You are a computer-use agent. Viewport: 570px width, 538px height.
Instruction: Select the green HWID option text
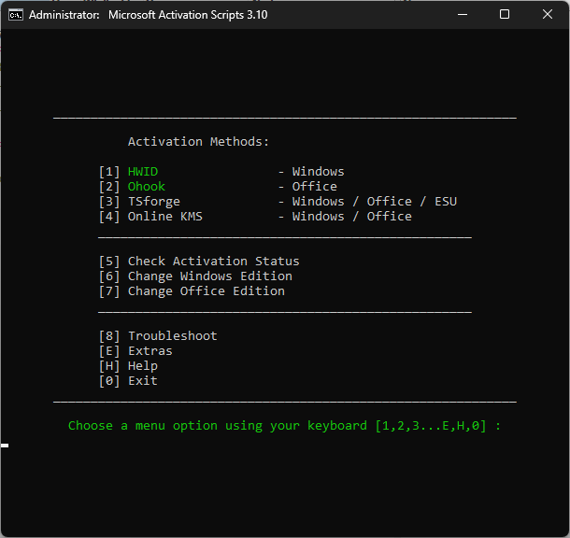[x=143, y=172]
